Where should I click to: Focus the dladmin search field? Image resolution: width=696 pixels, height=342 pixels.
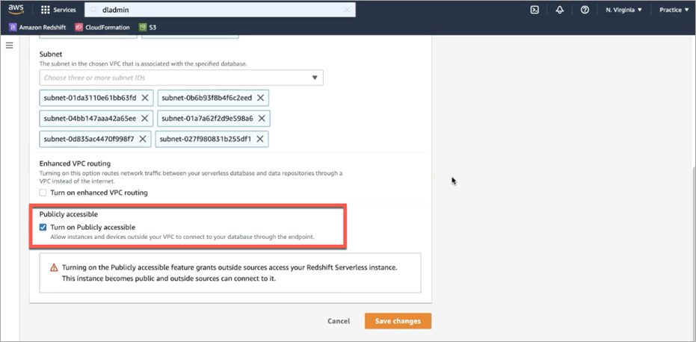click(220, 10)
